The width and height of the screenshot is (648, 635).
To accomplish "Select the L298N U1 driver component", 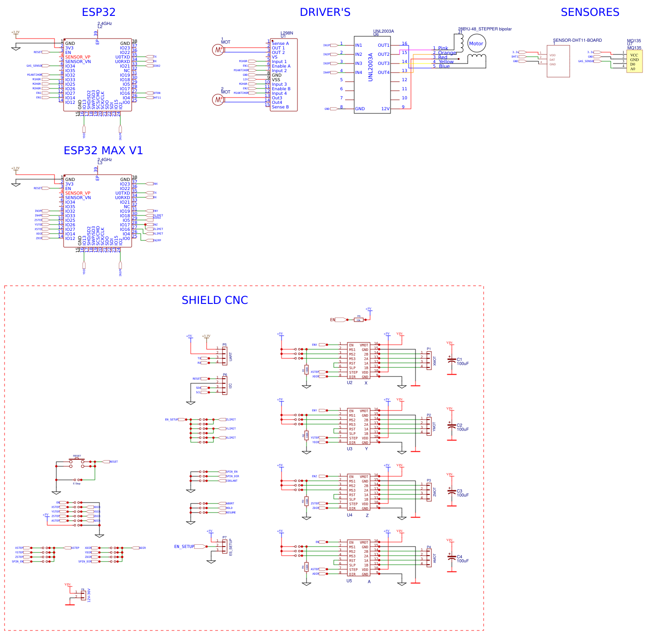I will click(284, 75).
